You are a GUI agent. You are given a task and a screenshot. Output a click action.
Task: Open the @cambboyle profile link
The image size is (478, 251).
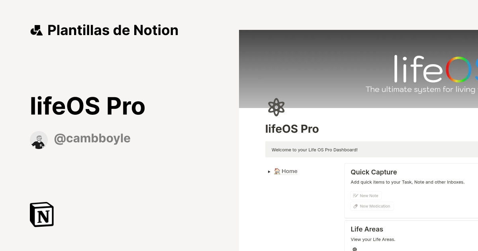click(x=92, y=138)
